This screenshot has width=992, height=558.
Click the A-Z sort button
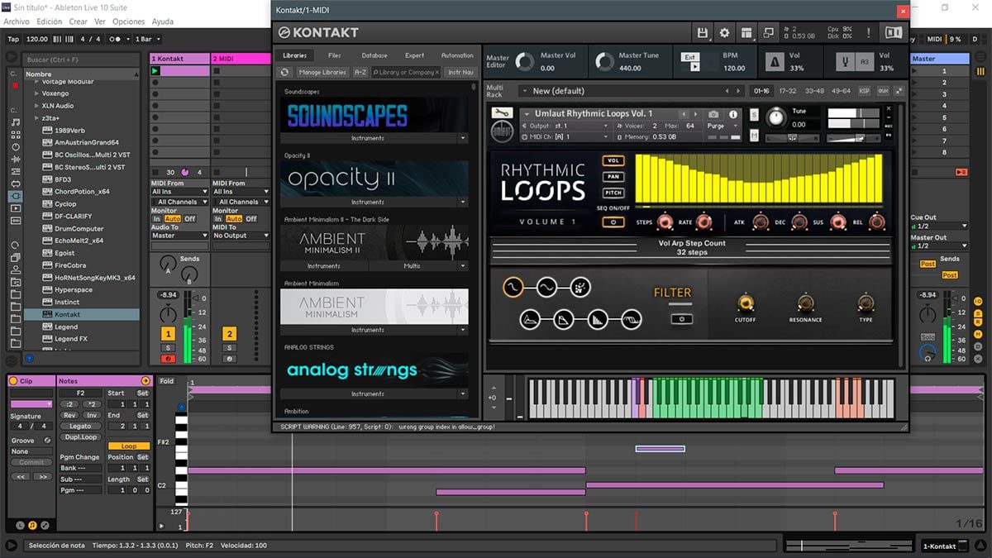[360, 72]
